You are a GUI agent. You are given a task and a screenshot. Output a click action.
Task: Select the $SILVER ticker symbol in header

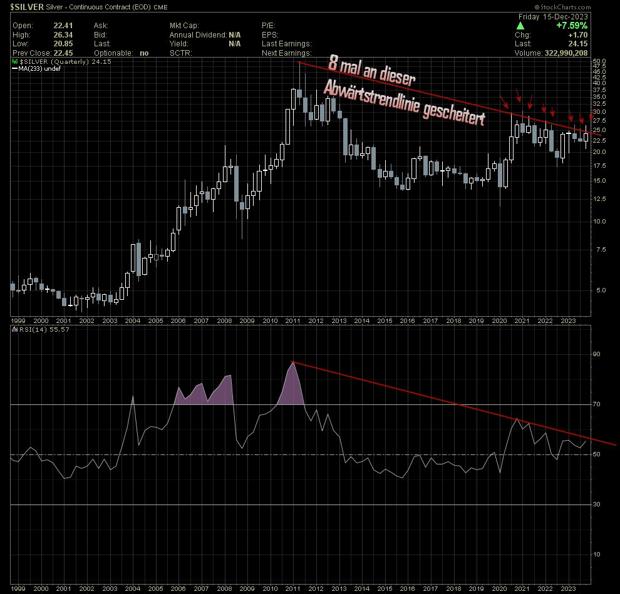point(27,7)
